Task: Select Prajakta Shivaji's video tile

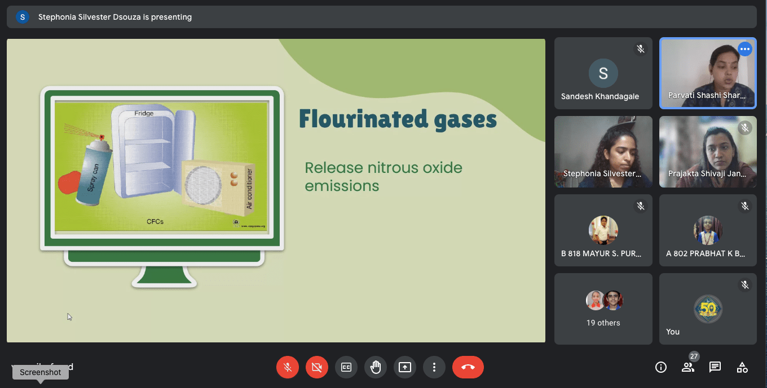Action: click(x=708, y=151)
